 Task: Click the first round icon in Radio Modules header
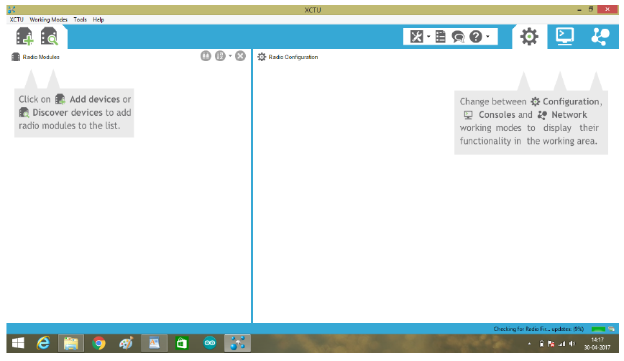(x=206, y=56)
